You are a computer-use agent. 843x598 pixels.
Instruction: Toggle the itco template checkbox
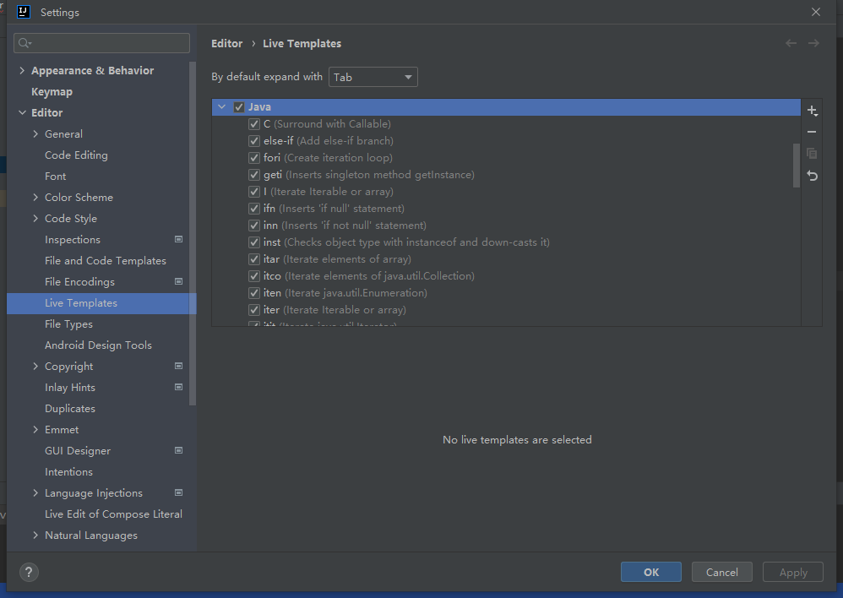pos(254,276)
